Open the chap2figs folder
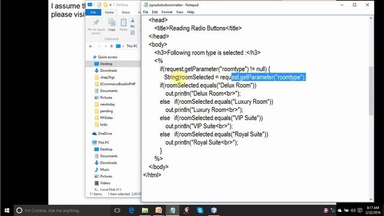The image size is (384, 216). pyautogui.click(x=107, y=77)
